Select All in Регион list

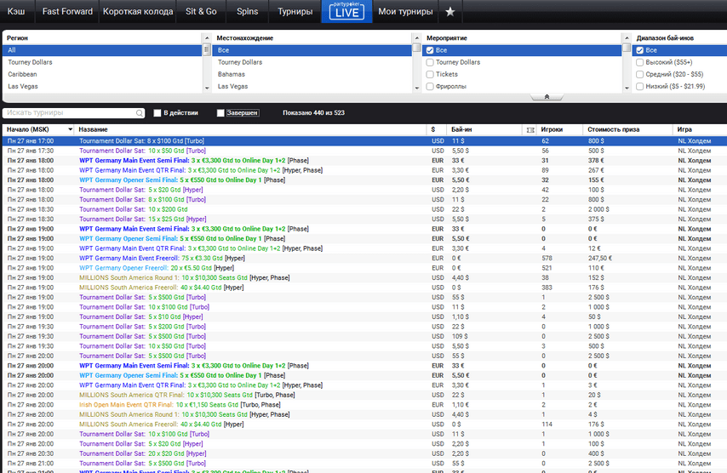[102, 50]
